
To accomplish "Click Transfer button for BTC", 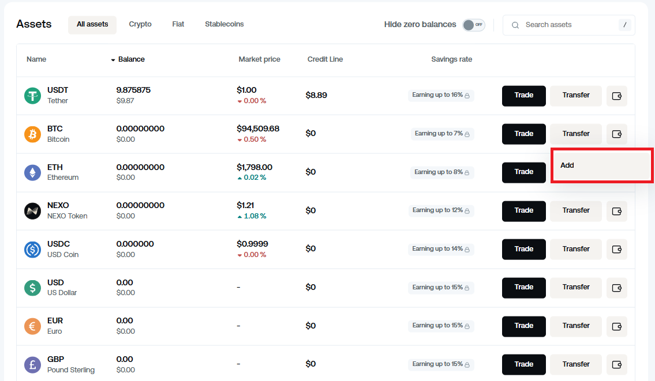I will pos(575,134).
